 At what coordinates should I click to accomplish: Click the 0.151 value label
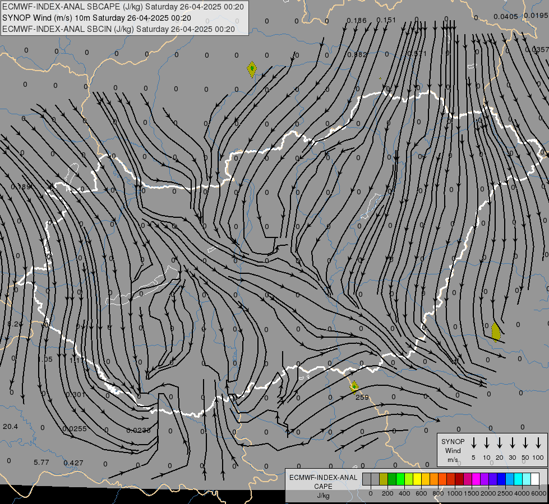[x=386, y=20]
